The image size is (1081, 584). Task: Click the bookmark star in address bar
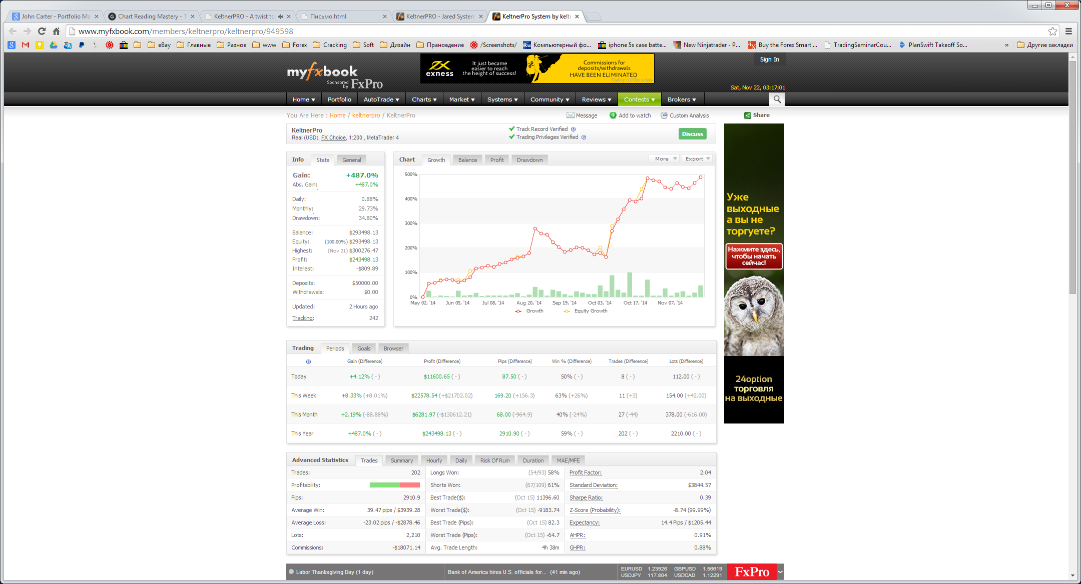(x=1052, y=31)
